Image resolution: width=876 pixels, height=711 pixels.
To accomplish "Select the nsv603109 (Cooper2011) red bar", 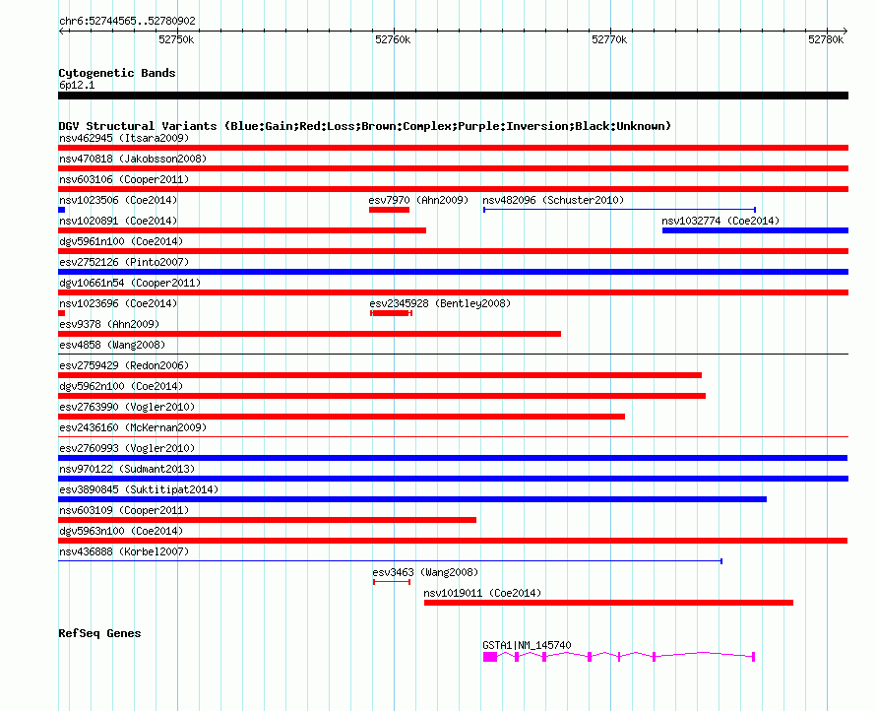I will [267, 520].
